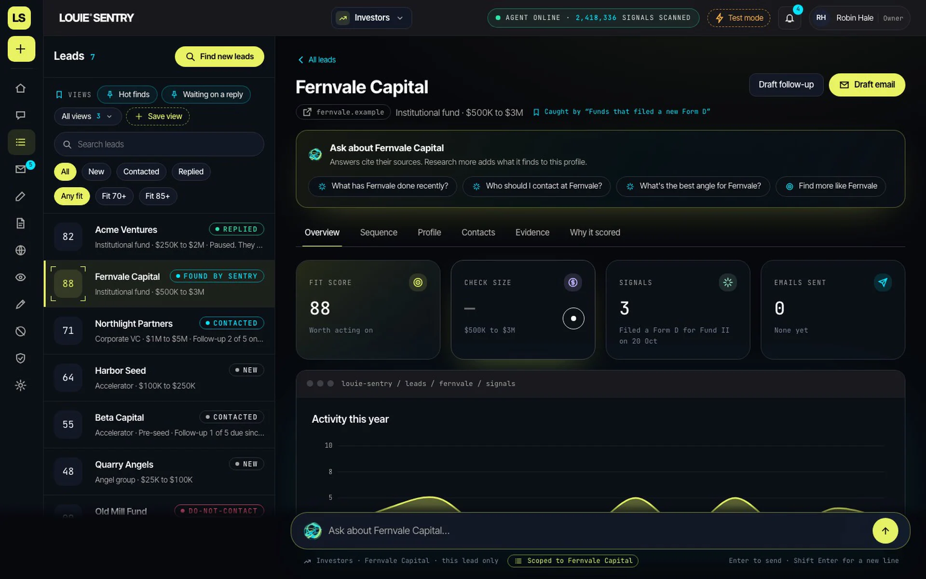Open the mail inbox icon with badge
This screenshot has width=926, height=579.
click(20, 169)
